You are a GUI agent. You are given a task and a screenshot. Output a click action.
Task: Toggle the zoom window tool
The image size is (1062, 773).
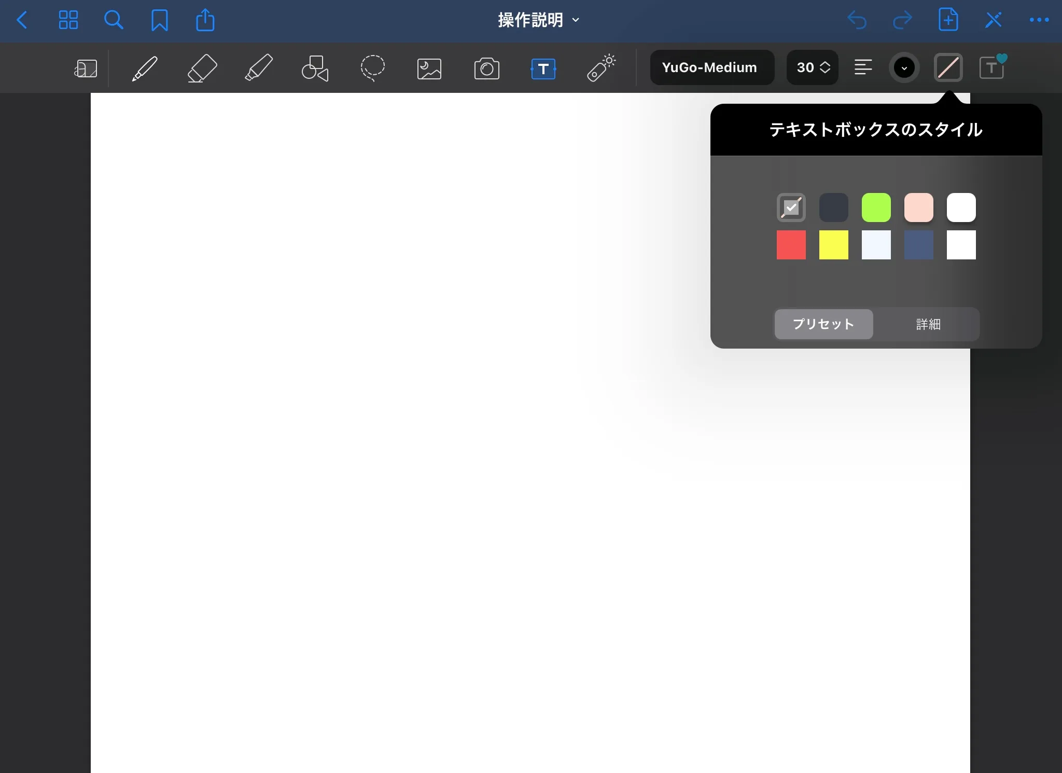pyautogui.click(x=86, y=68)
